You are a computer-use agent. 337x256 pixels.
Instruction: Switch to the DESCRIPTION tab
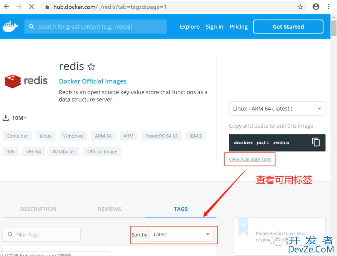38,209
